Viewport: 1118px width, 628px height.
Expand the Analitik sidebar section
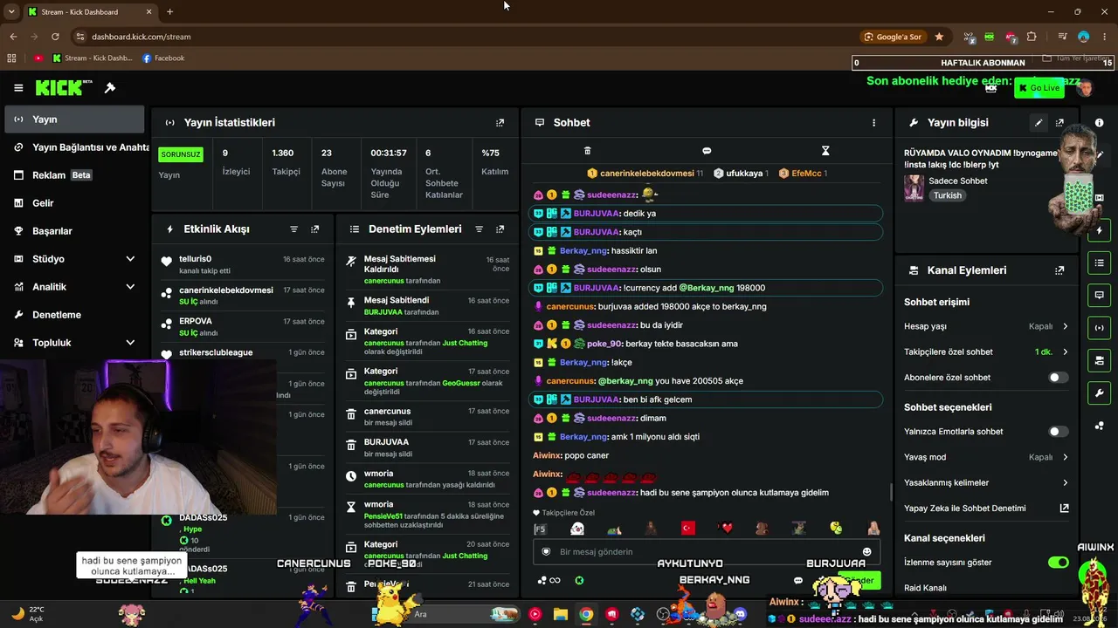click(130, 287)
